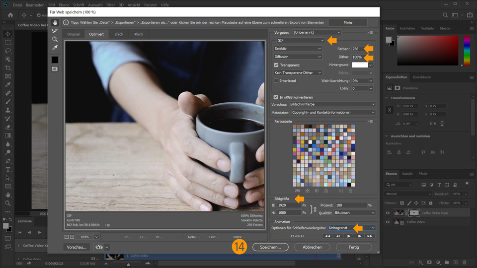Choose the Eyedropper tool in export dialog
Screen dimensions: 477x268
[x=55, y=48]
